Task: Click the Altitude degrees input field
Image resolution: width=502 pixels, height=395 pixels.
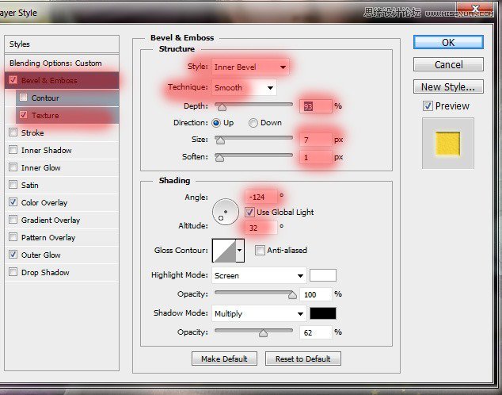Action: (x=261, y=228)
